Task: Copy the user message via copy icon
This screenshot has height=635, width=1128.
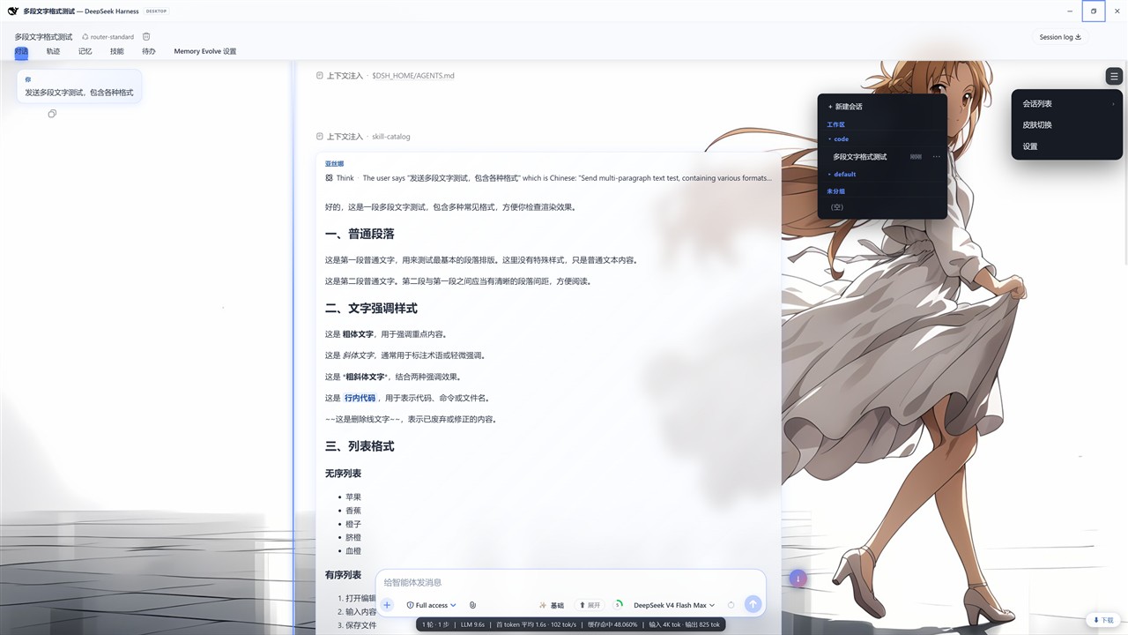Action: click(x=52, y=114)
